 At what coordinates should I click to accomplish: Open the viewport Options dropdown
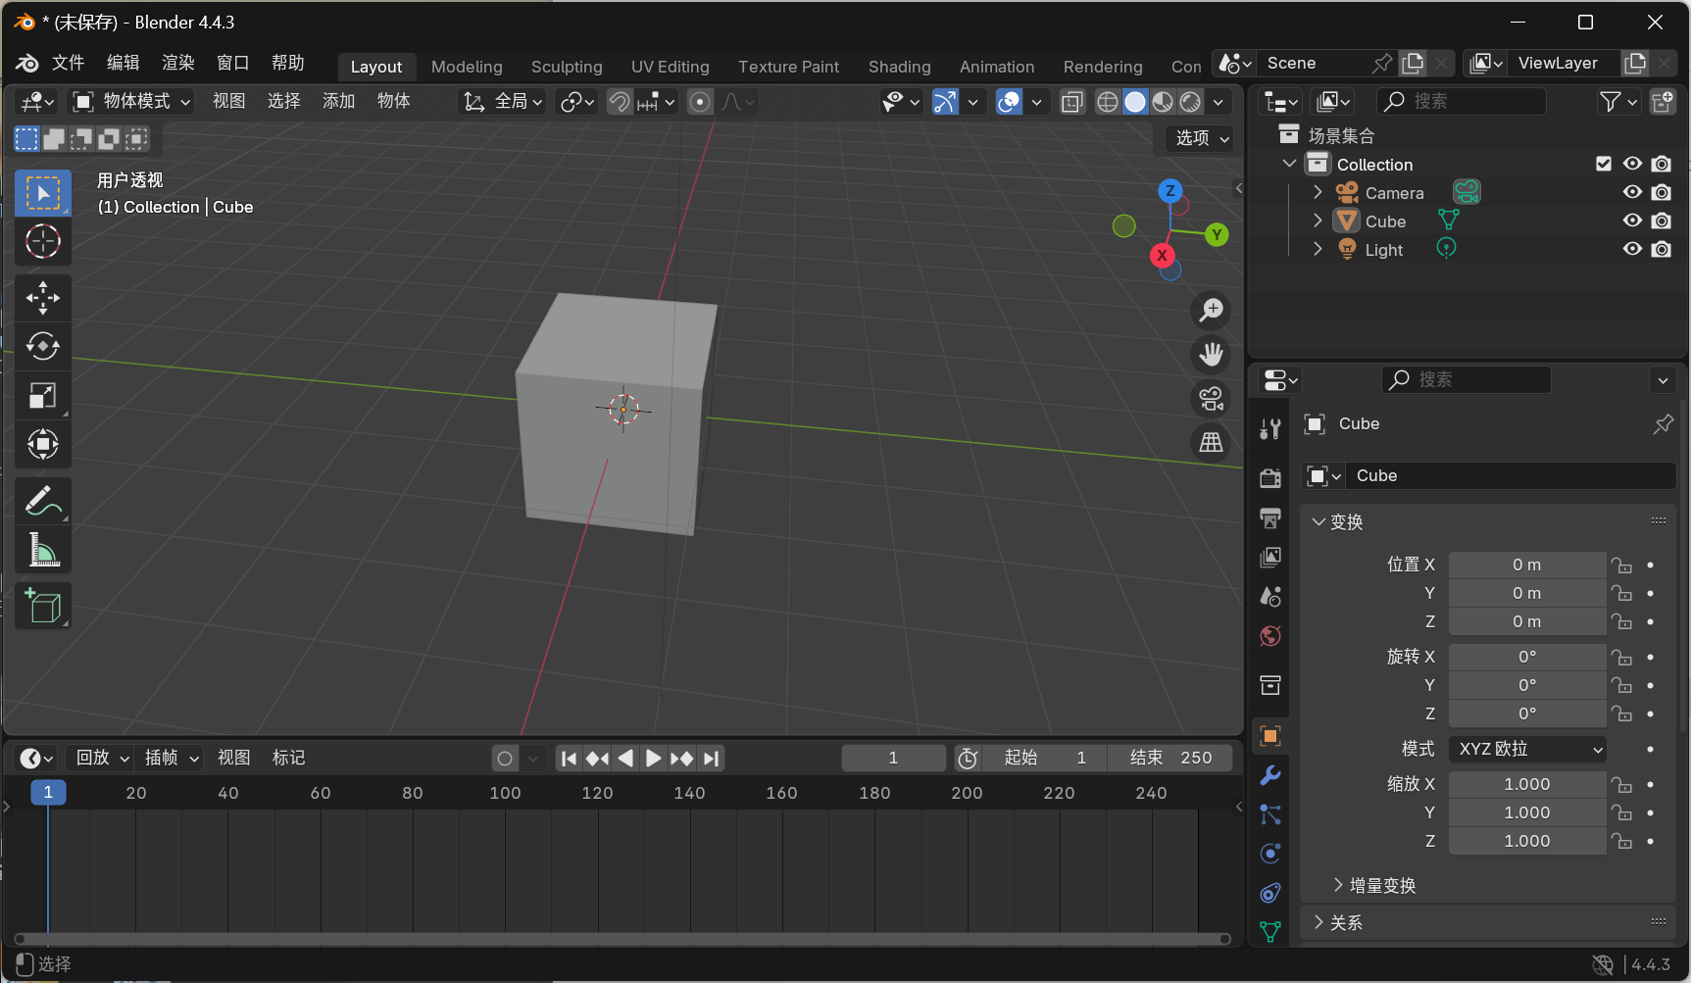1202,138
